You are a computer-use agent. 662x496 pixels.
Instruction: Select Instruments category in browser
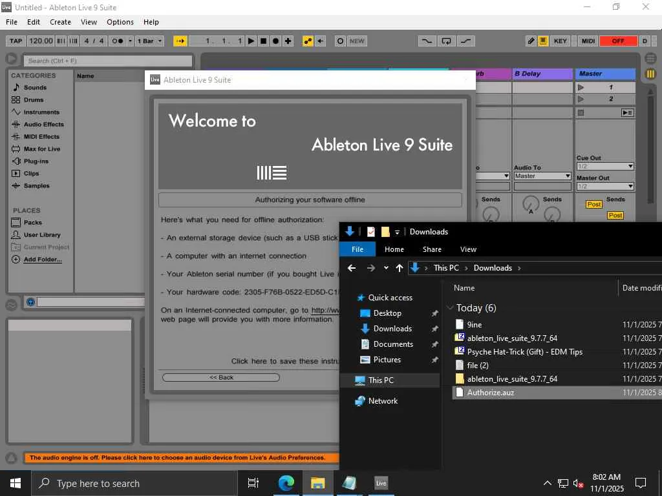point(41,112)
